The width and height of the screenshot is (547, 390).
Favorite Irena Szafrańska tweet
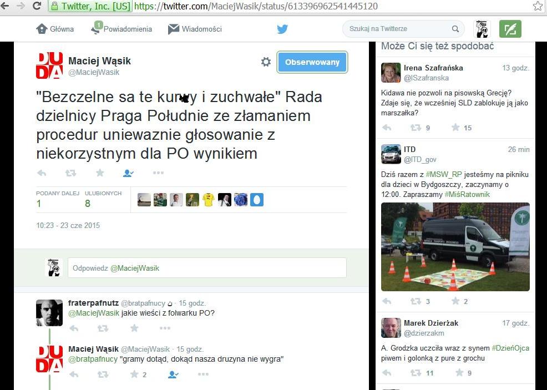[x=455, y=128]
